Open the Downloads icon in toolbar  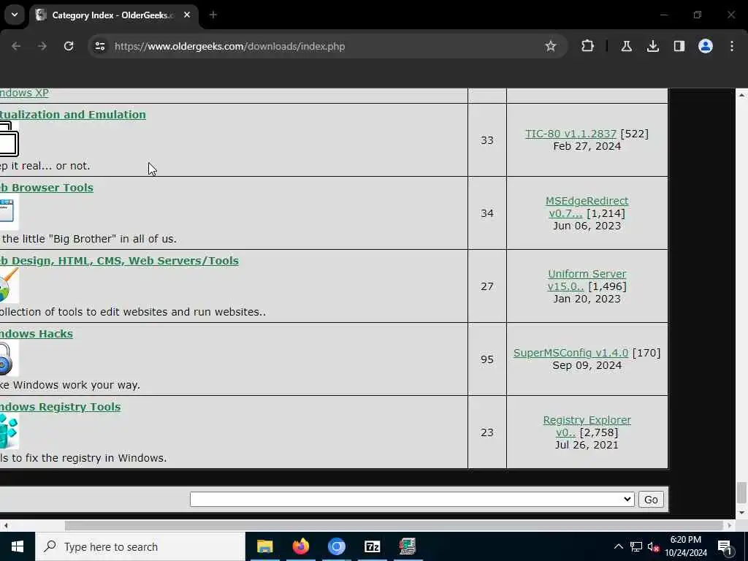(652, 46)
